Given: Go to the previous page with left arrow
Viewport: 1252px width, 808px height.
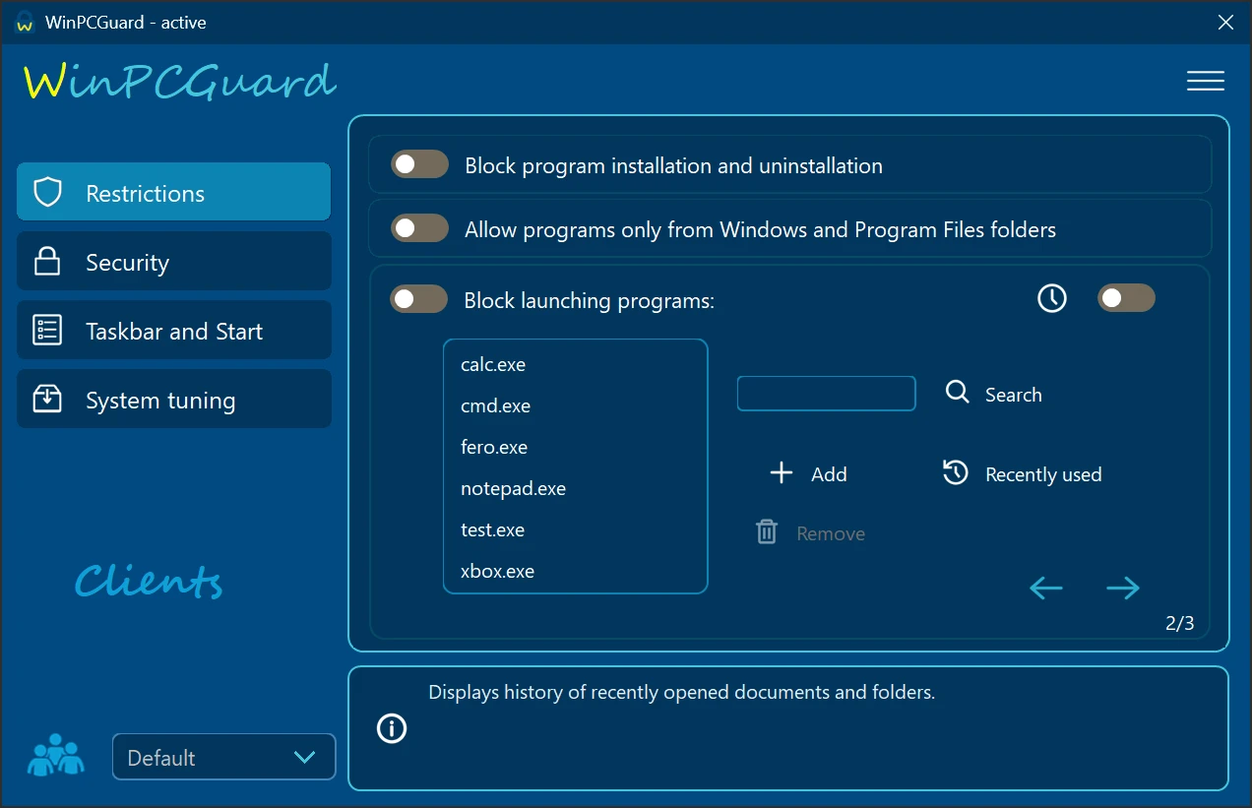Looking at the screenshot, I should pos(1045,589).
